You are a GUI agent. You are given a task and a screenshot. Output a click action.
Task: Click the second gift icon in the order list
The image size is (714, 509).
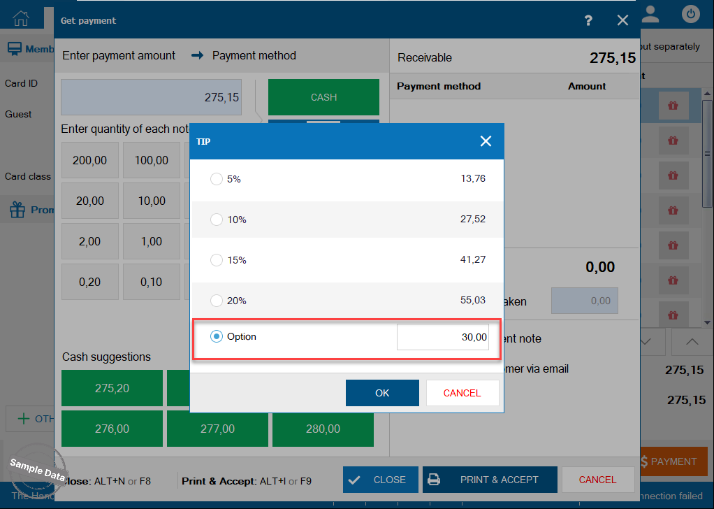[x=673, y=141]
